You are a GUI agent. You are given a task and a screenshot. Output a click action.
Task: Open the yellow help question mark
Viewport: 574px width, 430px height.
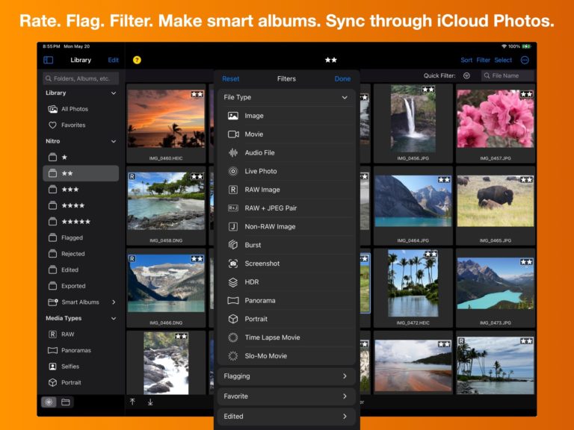tap(137, 60)
